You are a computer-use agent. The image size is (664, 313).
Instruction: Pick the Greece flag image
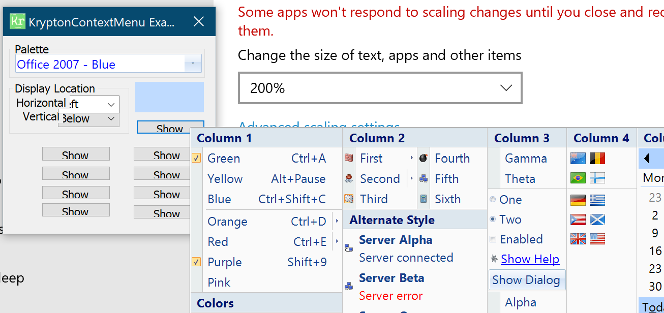597,200
